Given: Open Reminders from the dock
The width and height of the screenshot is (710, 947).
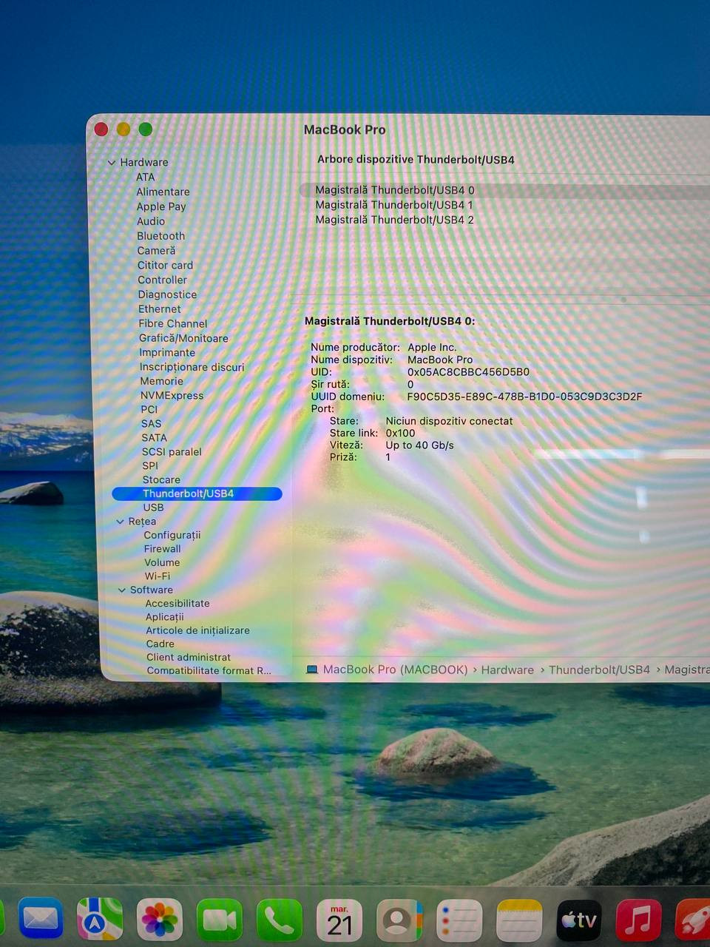Looking at the screenshot, I should [x=459, y=920].
